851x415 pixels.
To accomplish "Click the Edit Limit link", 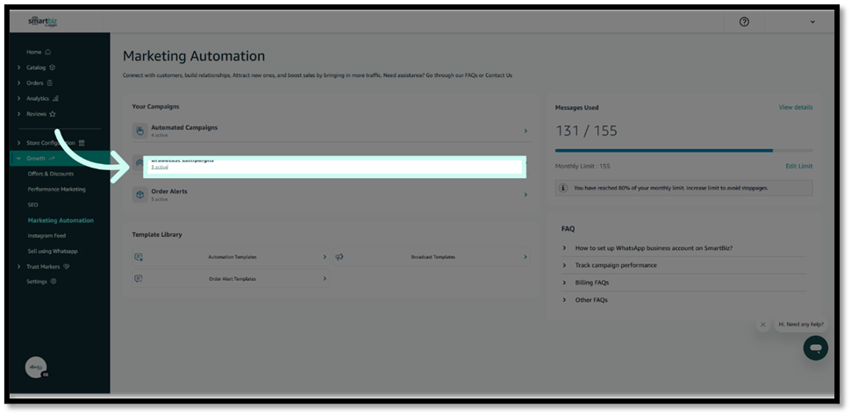I will [798, 166].
